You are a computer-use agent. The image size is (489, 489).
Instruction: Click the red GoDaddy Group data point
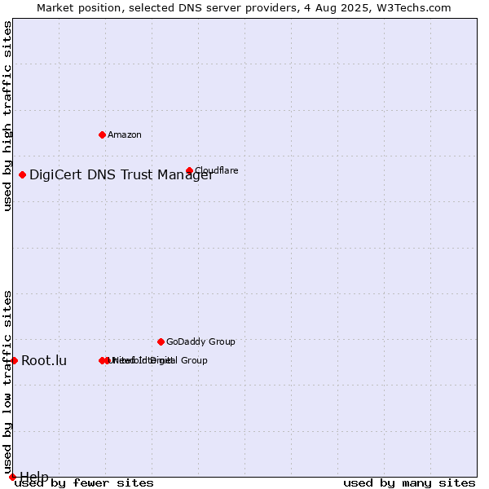(161, 341)
